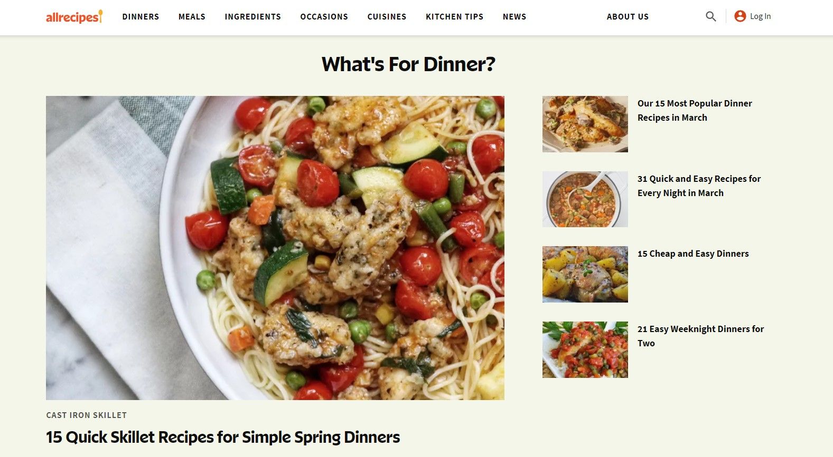Open the Dinners menu
833x457 pixels.
(x=141, y=17)
